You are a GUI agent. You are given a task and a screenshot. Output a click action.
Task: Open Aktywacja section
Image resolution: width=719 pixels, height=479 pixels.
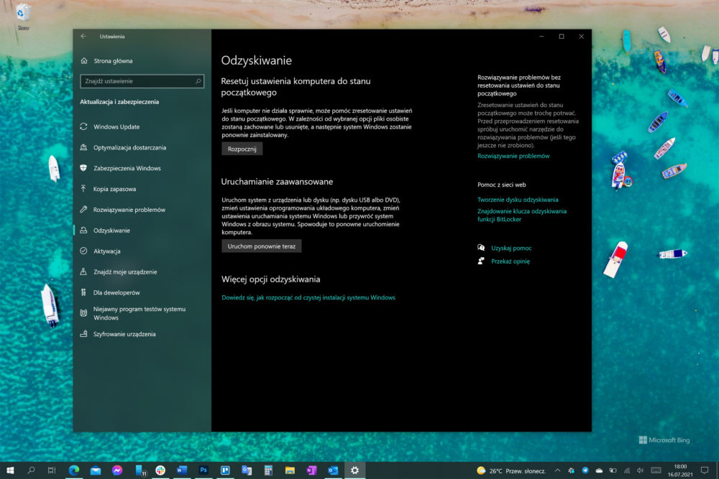click(107, 251)
